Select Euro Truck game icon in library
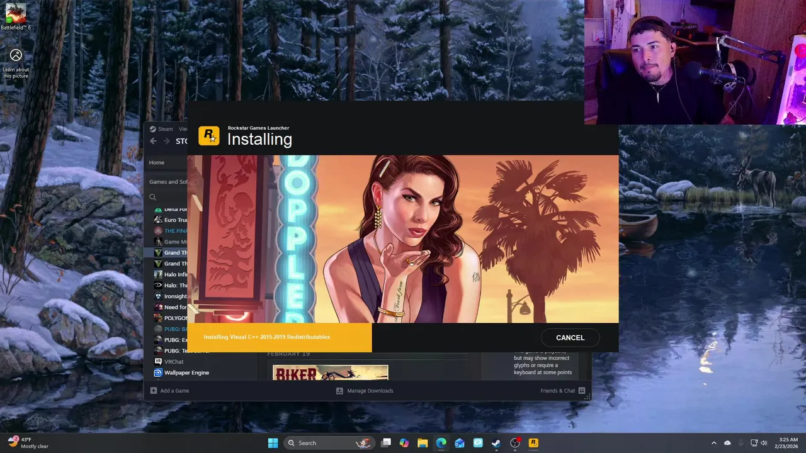This screenshot has height=453, width=806. 158,220
